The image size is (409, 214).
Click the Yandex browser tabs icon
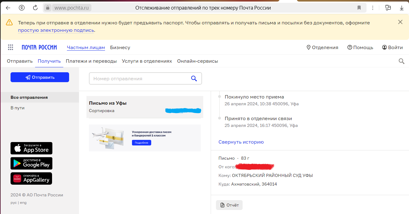[388, 7]
